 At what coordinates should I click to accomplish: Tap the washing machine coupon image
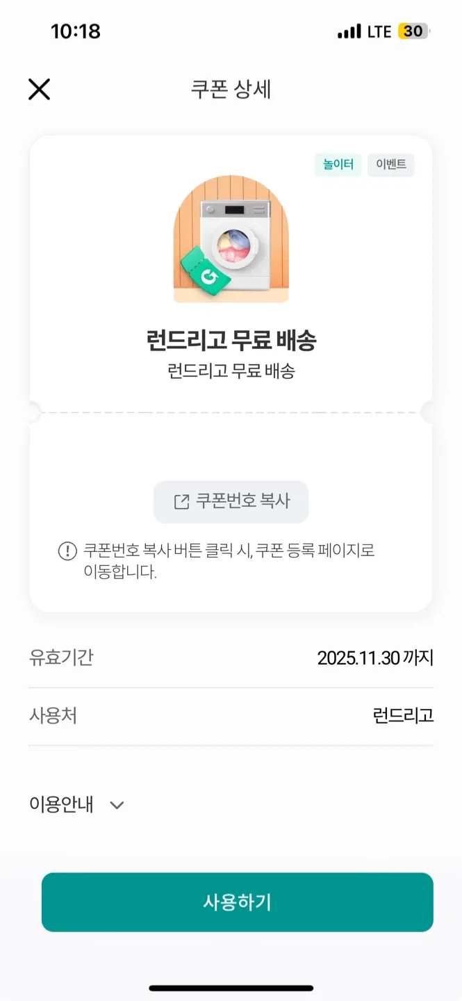(231, 240)
